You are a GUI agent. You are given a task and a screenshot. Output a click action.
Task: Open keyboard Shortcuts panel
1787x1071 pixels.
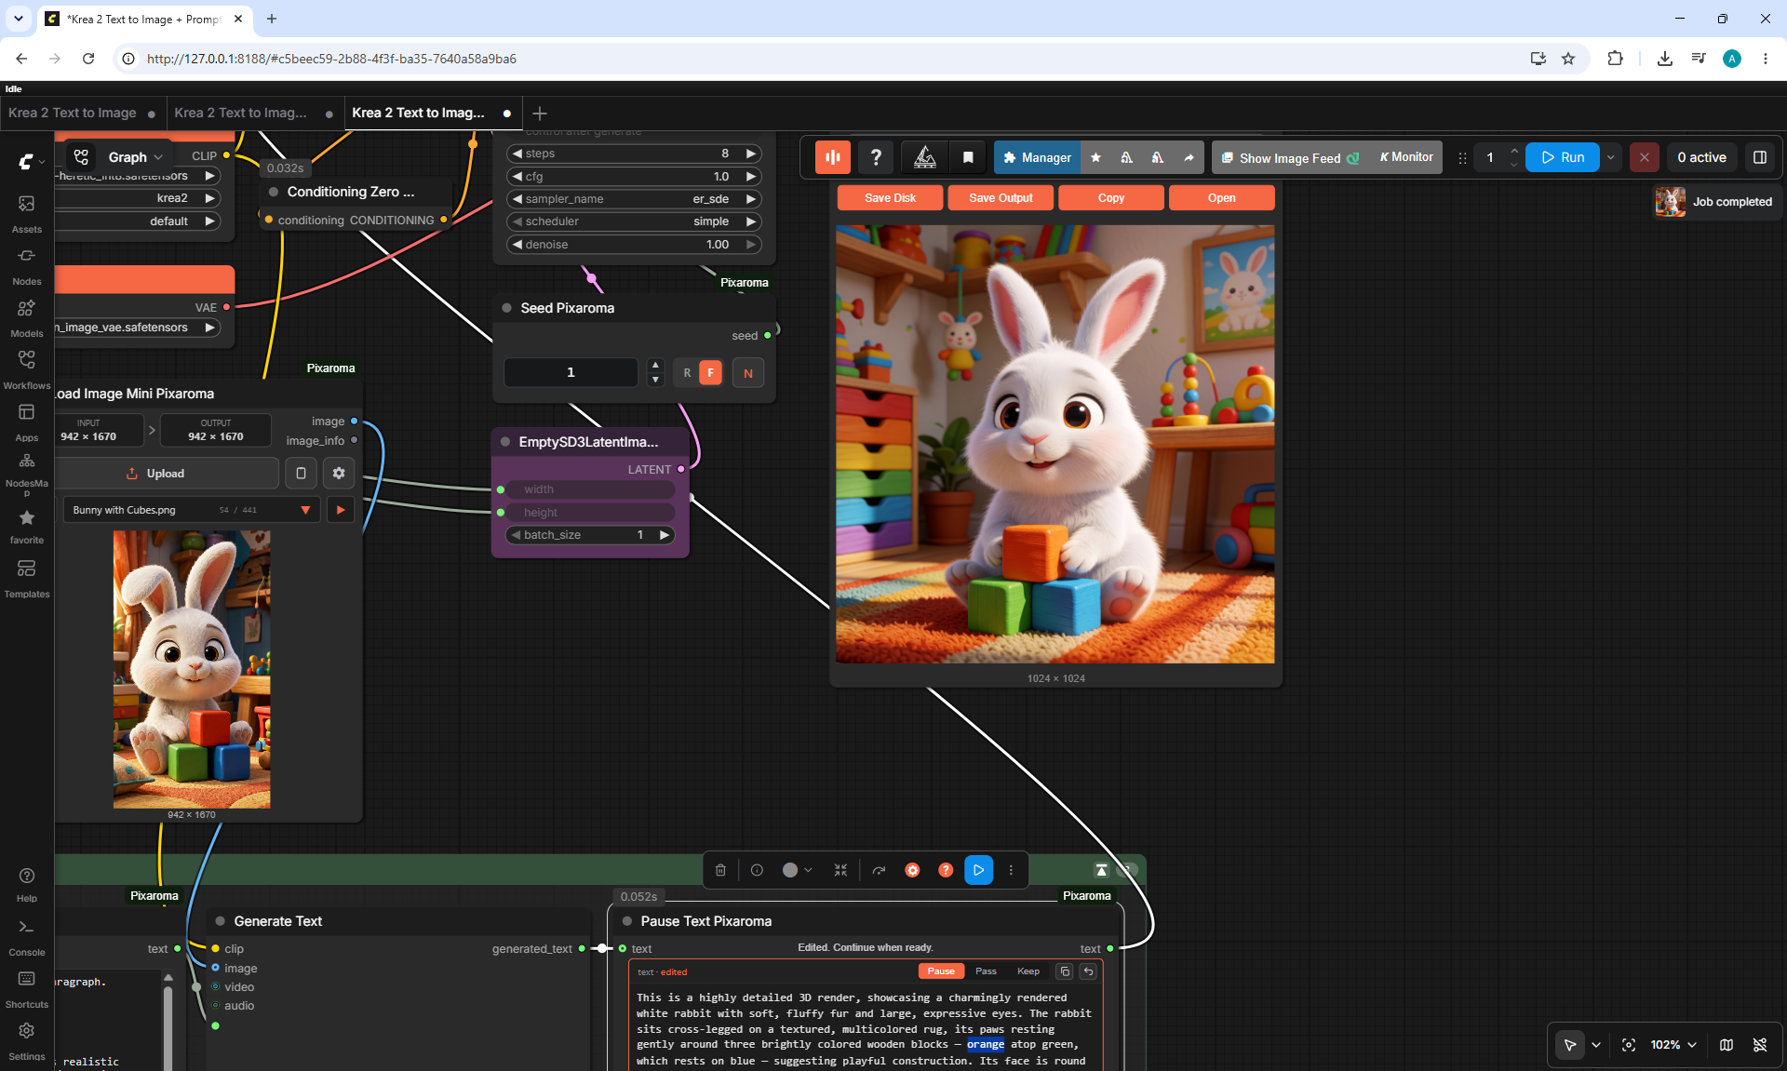[27, 990]
